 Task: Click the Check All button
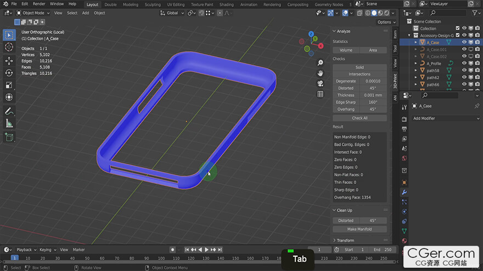pos(360,118)
